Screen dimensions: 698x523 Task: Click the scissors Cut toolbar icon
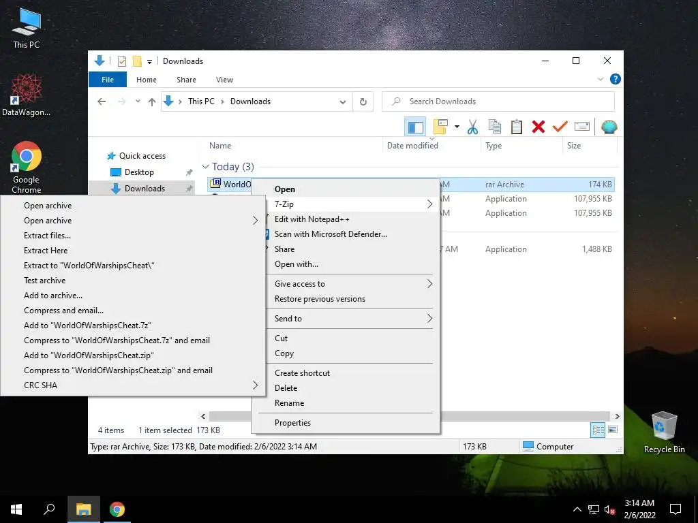tap(472, 127)
